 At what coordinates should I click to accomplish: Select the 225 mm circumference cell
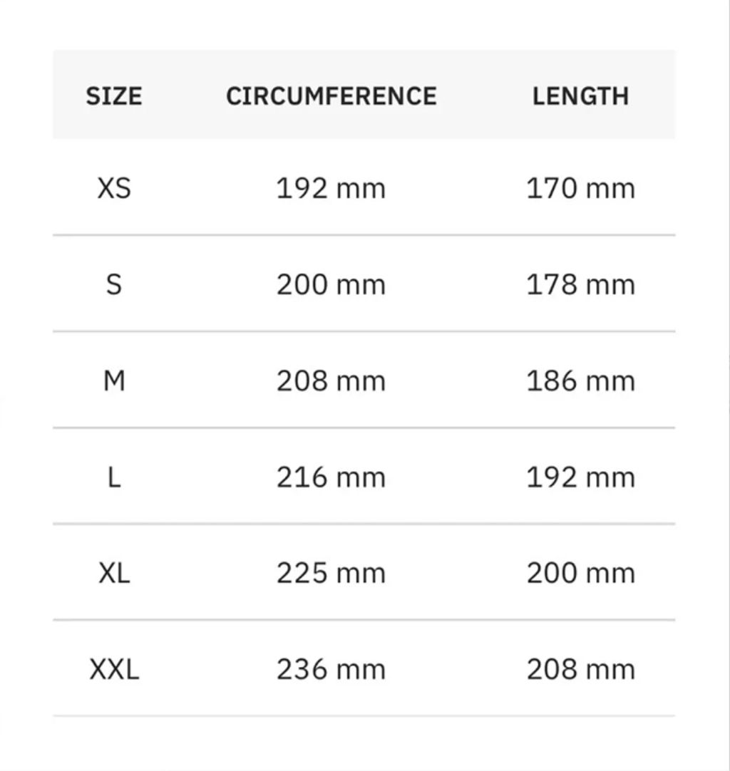click(x=331, y=573)
